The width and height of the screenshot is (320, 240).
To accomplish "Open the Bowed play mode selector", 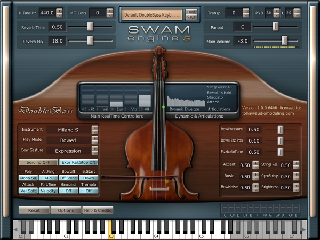I will coord(68,140).
